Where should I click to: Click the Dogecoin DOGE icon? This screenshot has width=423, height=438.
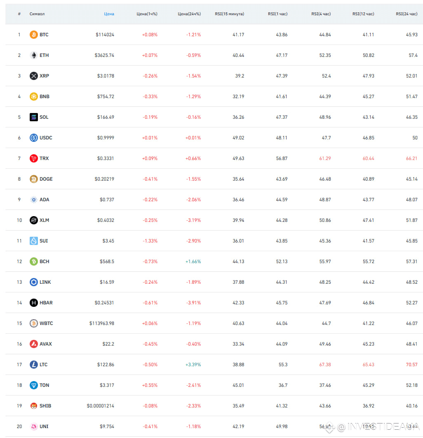click(34, 179)
